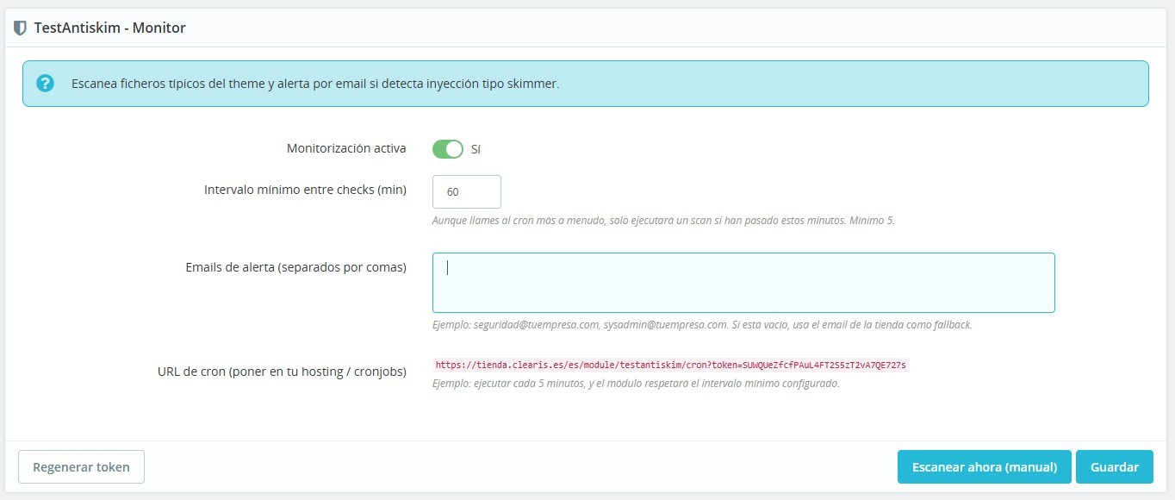Viewport: 1175px width, 500px height.
Task: Click the 'Monitorización activa' field label
Action: pyautogui.click(x=346, y=148)
